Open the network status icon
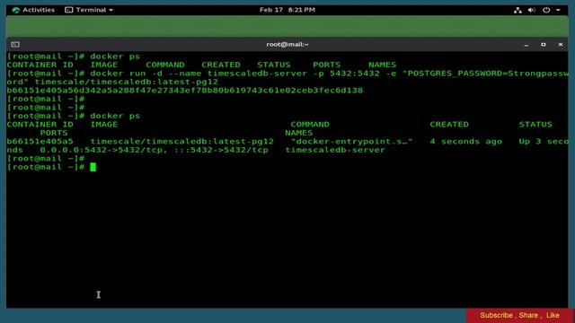Screen dimensions: 575x323 click(x=517, y=10)
